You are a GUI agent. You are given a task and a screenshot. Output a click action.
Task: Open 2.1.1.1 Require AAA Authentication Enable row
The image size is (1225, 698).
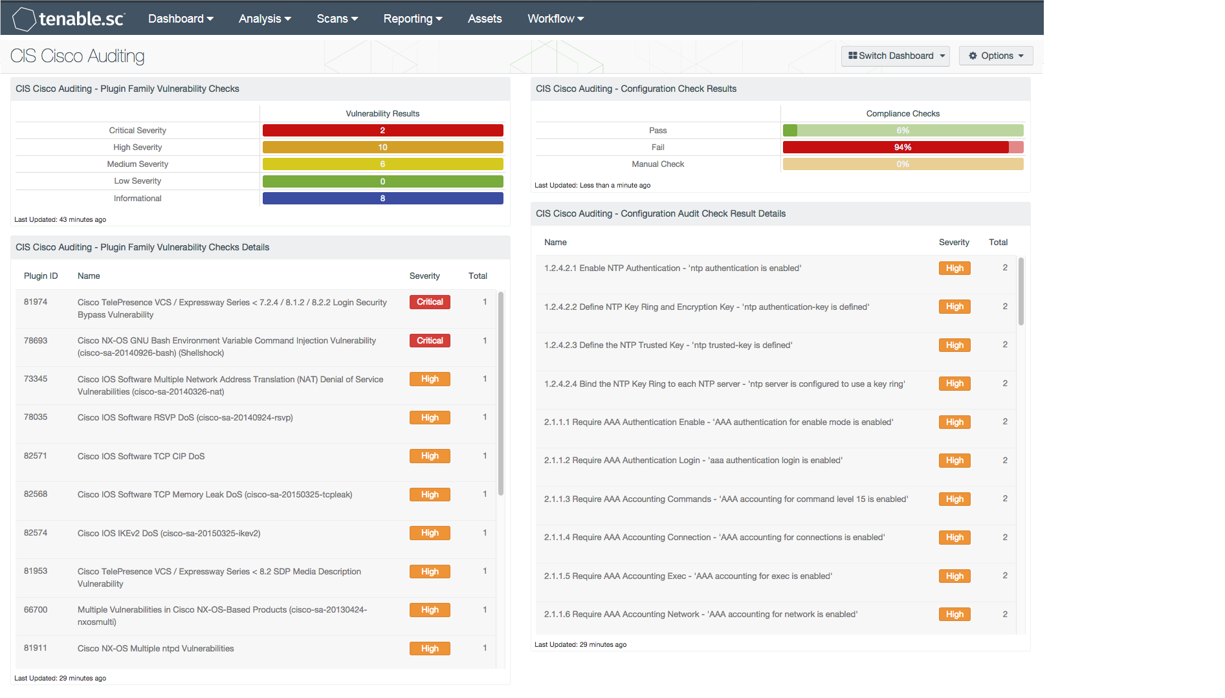[x=775, y=428]
